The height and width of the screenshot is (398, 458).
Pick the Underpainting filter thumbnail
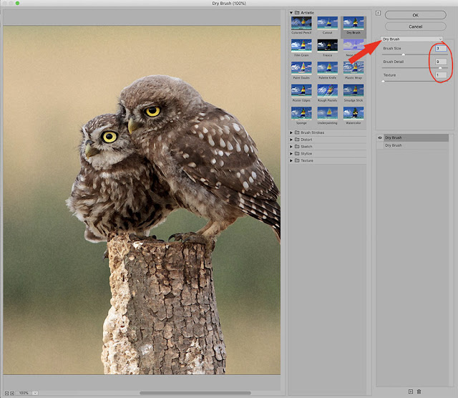pos(327,113)
